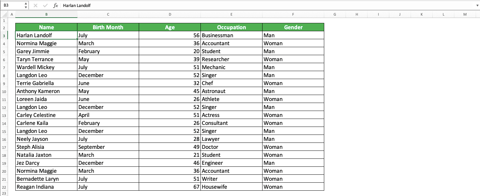Click the Gender header cell
The image size is (480, 196).
point(293,28)
